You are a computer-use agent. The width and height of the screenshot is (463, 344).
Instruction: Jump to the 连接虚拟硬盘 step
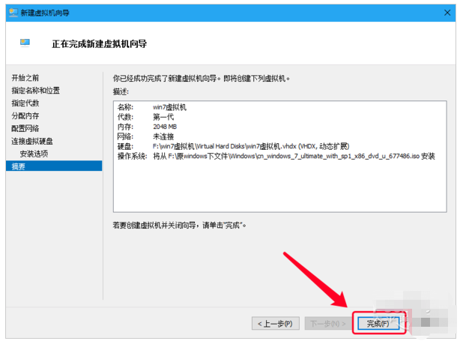(x=32, y=141)
